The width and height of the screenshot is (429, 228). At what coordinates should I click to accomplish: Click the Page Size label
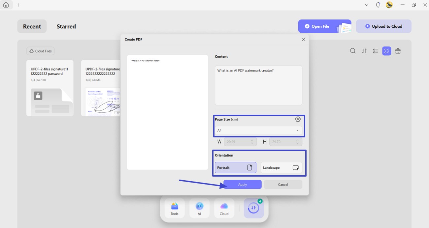[226, 119]
